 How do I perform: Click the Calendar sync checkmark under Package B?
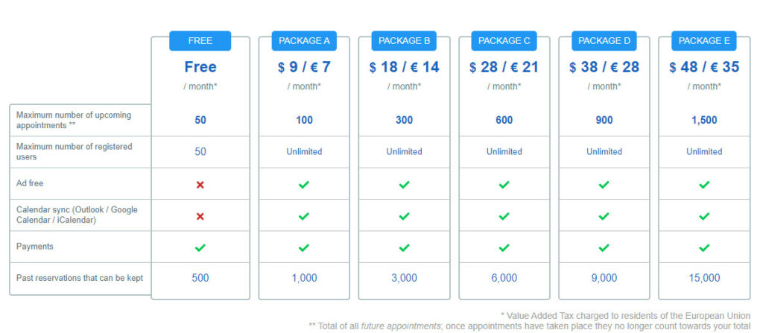(x=405, y=216)
